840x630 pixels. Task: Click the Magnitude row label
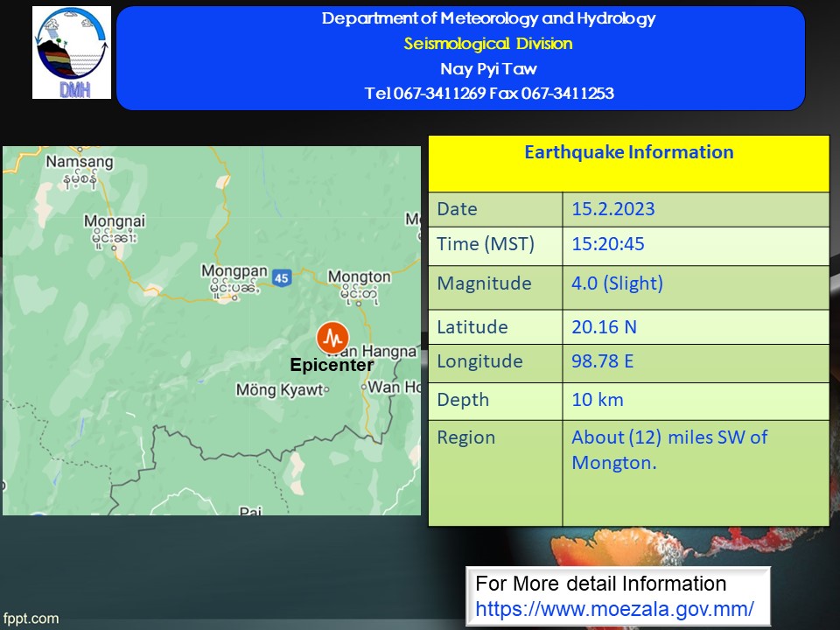point(484,283)
